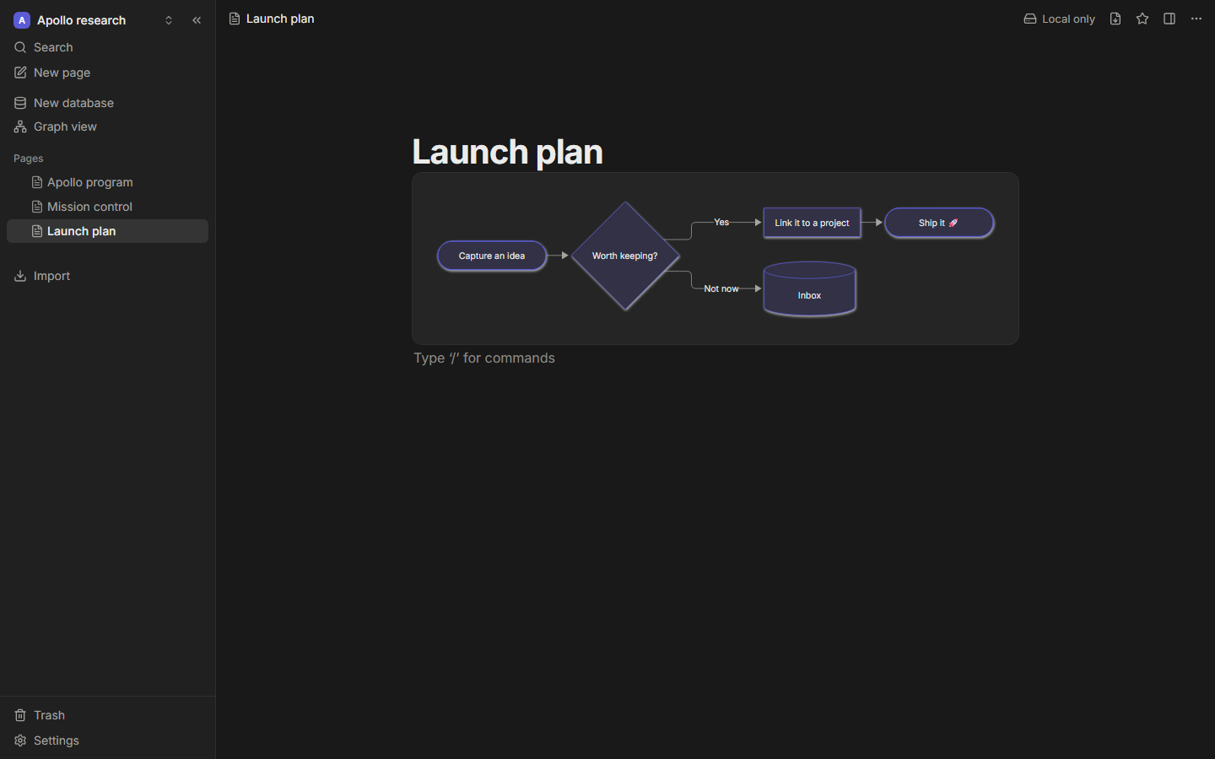Image resolution: width=1215 pixels, height=759 pixels.
Task: Open the Mission control page
Action: 107,207
